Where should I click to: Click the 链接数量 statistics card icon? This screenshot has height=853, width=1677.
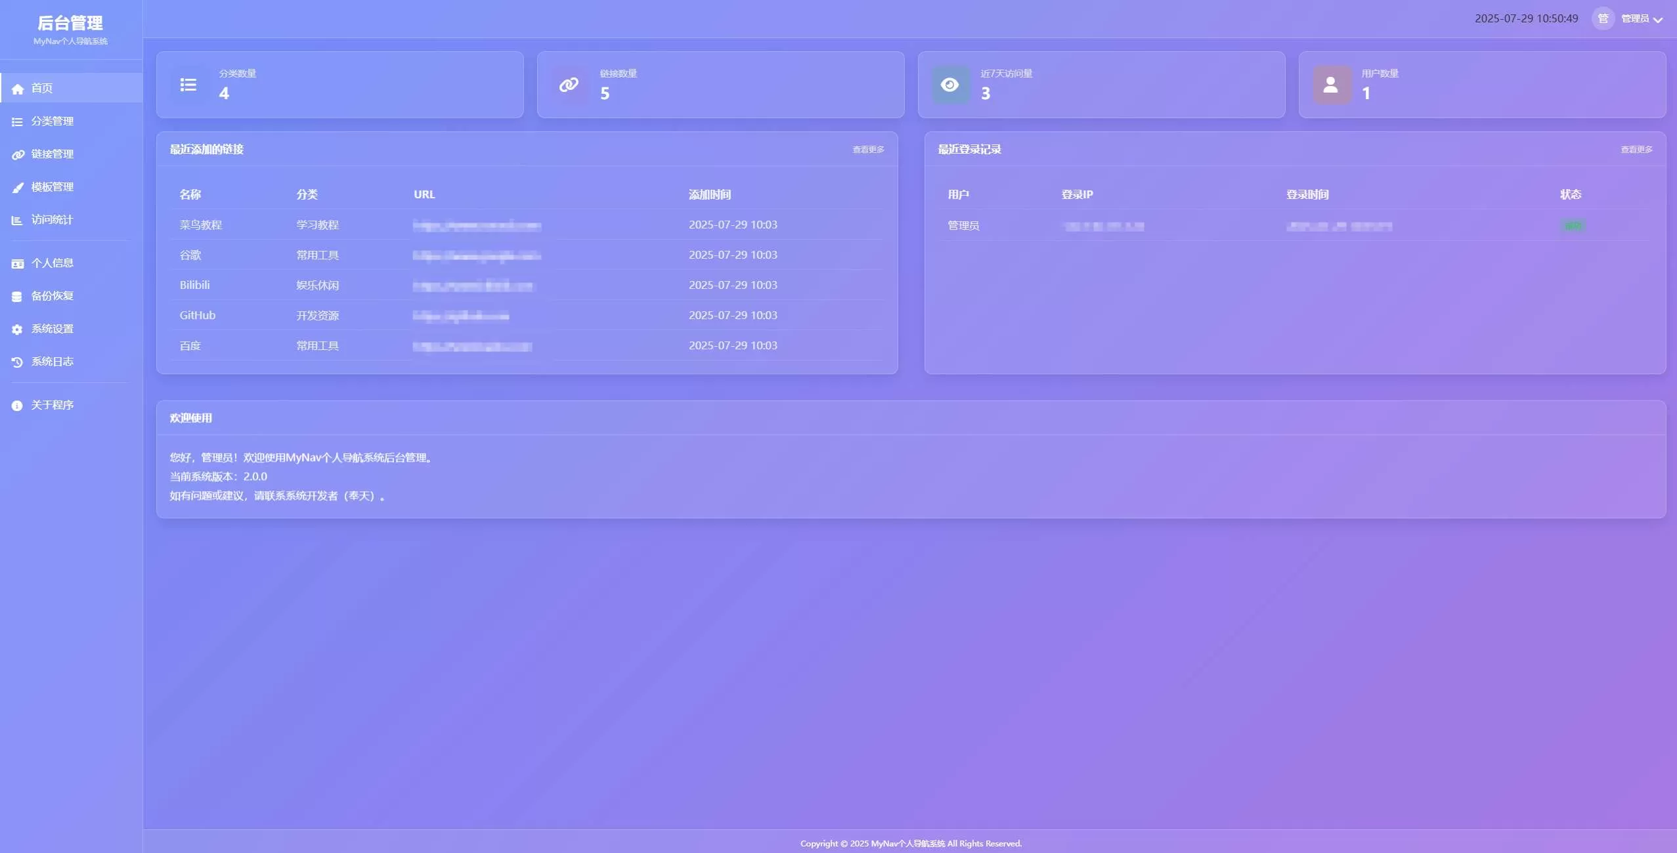coord(569,85)
